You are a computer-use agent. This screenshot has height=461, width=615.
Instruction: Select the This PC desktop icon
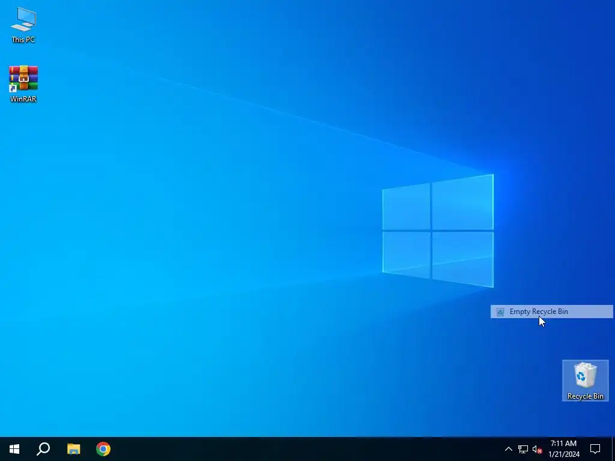tap(23, 25)
